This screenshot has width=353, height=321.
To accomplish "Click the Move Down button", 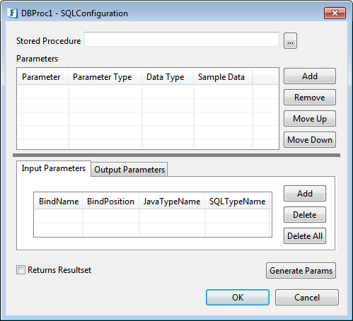I will [x=310, y=139].
